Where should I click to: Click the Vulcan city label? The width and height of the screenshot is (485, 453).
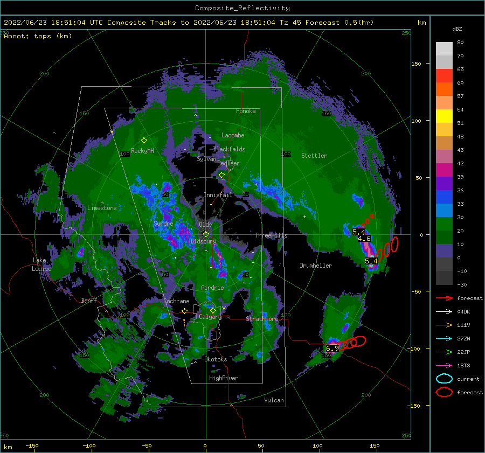[274, 400]
